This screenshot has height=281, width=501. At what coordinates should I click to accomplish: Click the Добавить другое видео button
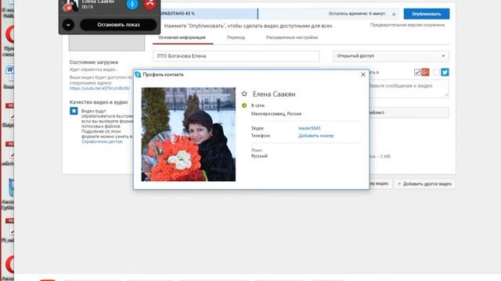[424, 184]
